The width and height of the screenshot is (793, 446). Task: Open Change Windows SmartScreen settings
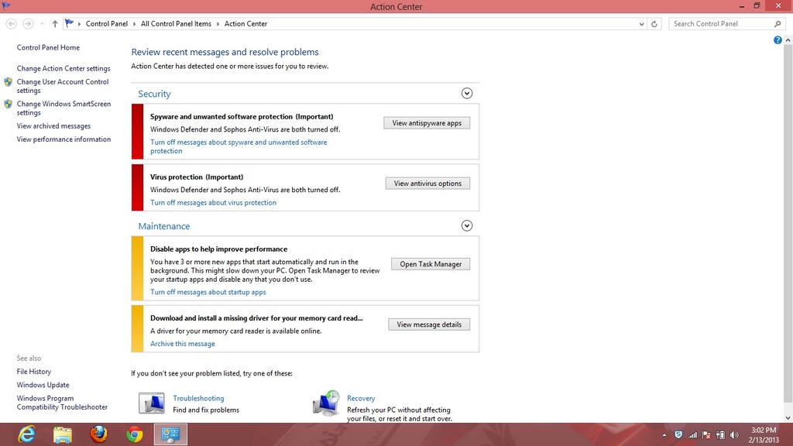click(64, 108)
